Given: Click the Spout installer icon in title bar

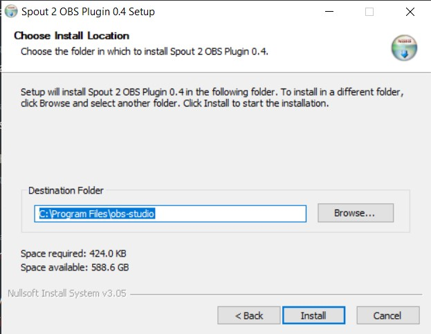Looking at the screenshot, I should 11,11.
